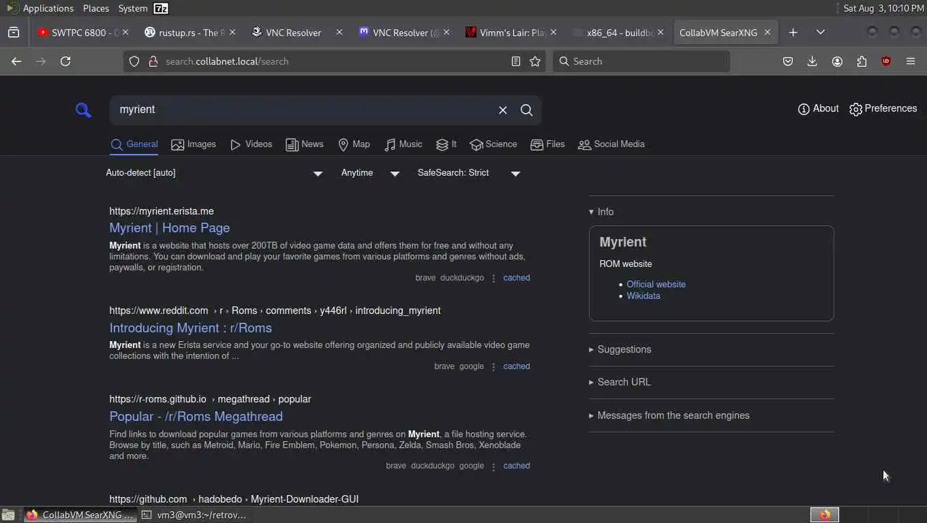Open the System menu
The height and width of the screenshot is (523, 927).
[132, 8]
